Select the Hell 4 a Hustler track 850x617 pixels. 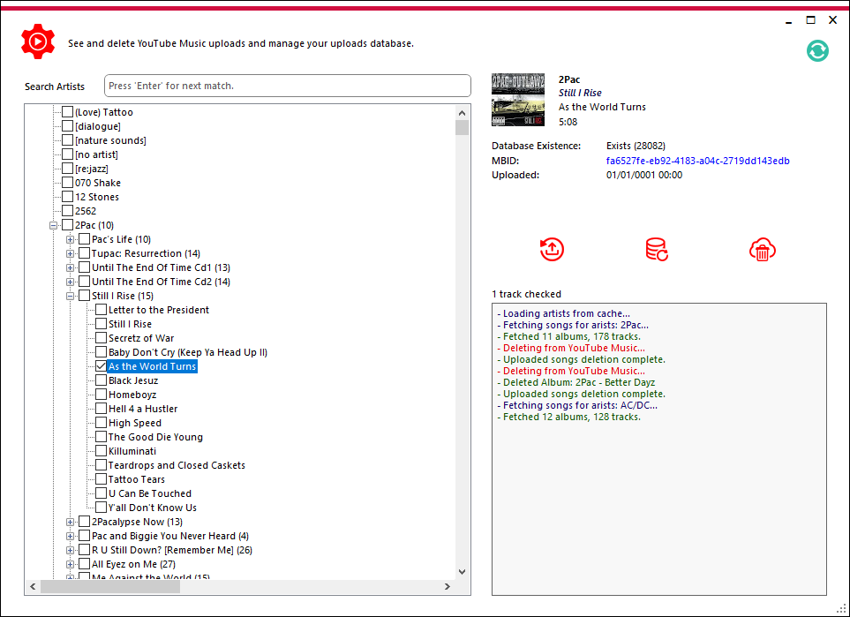coord(143,409)
